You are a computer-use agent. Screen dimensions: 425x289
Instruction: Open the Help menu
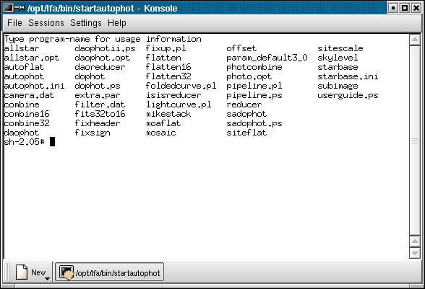[117, 23]
